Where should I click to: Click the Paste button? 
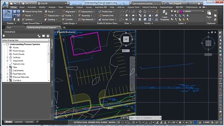[209, 14]
